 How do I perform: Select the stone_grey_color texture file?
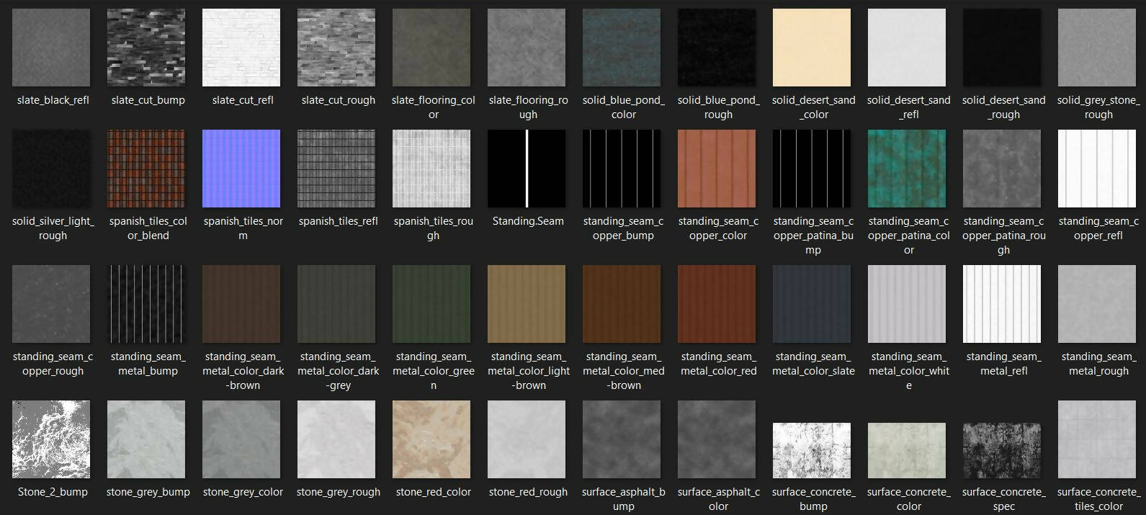tap(241, 439)
